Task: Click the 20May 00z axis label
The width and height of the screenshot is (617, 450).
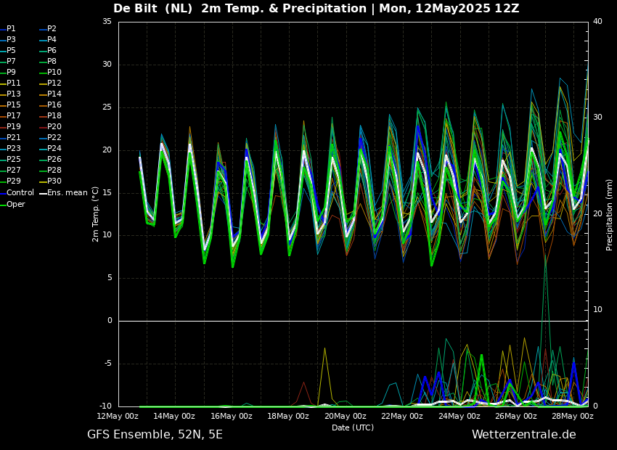Action: coord(345,416)
